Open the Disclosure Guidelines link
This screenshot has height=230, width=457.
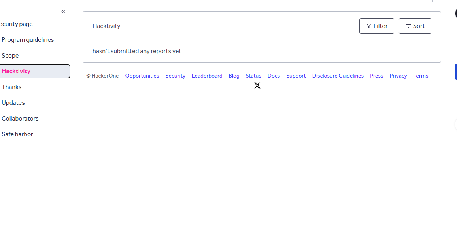(338, 76)
